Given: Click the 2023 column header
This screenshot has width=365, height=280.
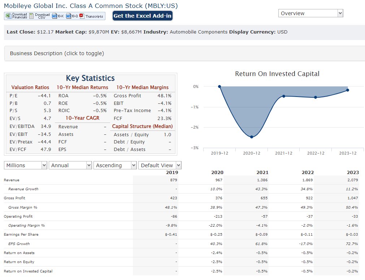Looking at the screenshot, I should point(353,172).
